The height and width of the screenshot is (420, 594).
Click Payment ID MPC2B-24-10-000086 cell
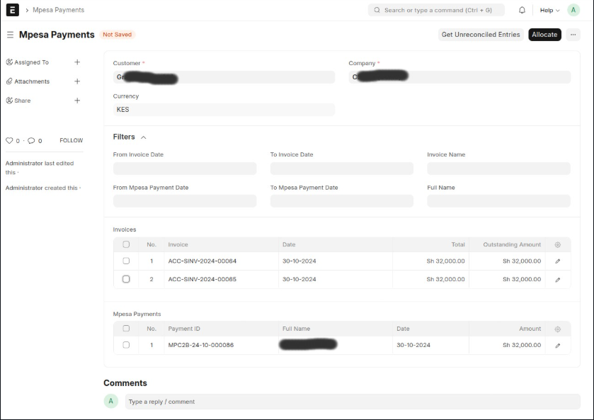[221, 345]
